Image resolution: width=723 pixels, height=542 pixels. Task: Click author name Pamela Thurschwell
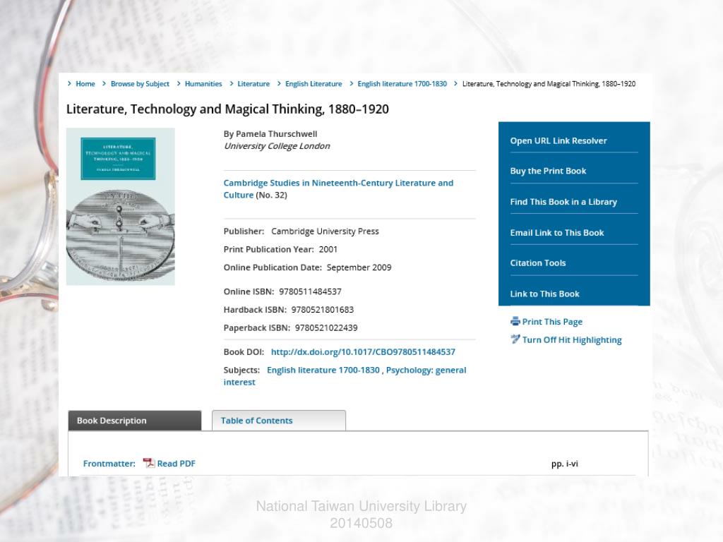(276, 134)
